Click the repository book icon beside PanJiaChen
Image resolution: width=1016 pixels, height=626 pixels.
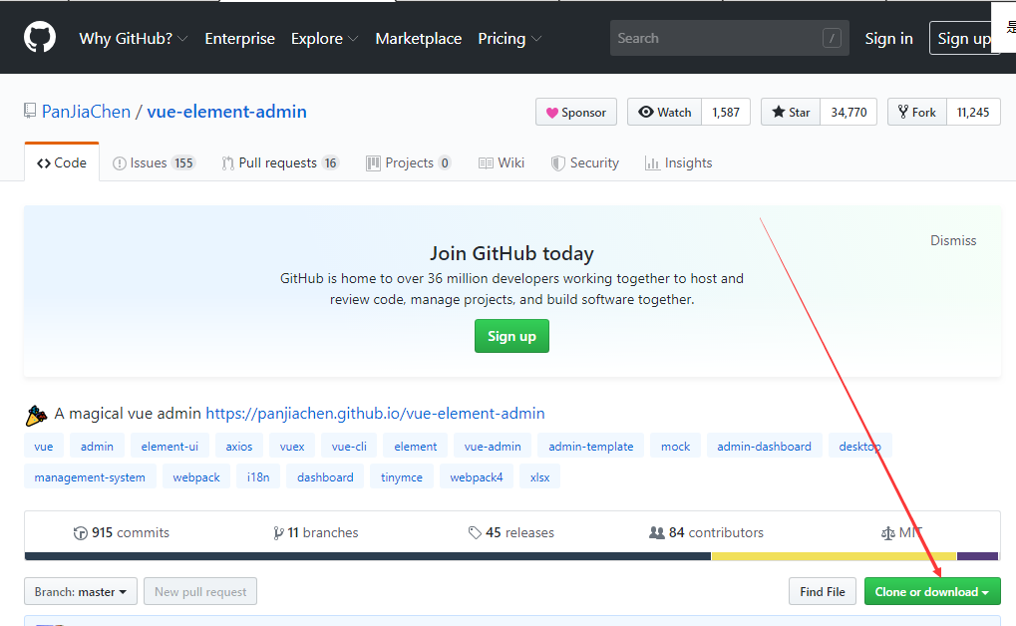coord(30,111)
